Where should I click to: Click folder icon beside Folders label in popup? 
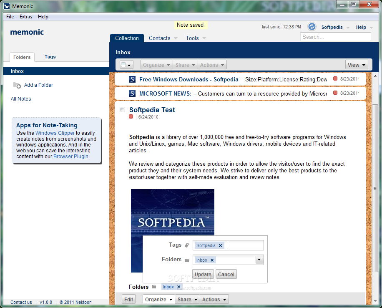tap(187, 260)
